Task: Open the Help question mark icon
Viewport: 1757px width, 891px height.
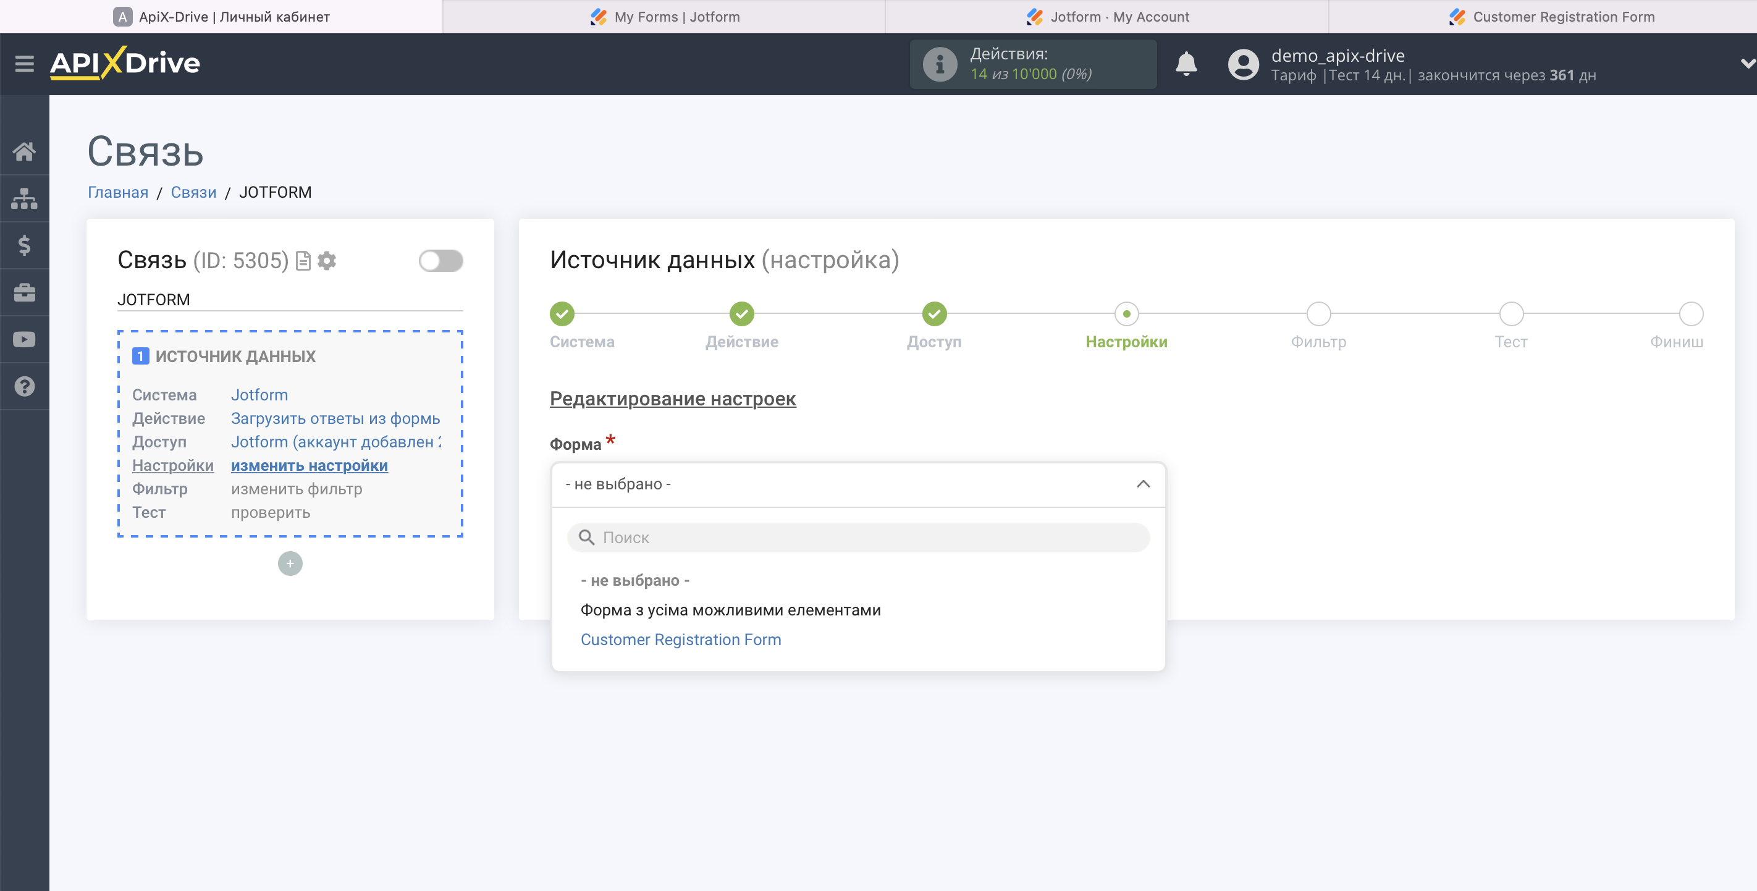Action: click(25, 386)
